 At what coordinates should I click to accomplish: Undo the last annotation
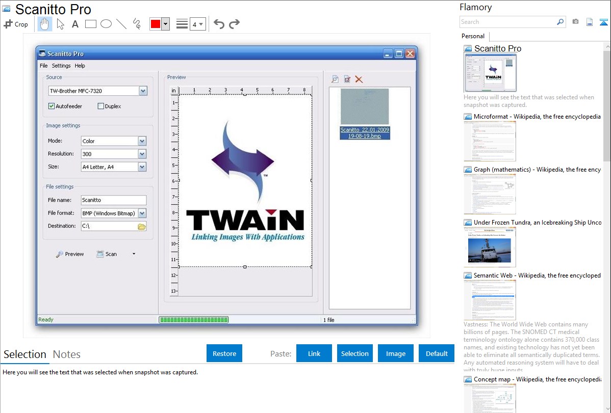(219, 24)
